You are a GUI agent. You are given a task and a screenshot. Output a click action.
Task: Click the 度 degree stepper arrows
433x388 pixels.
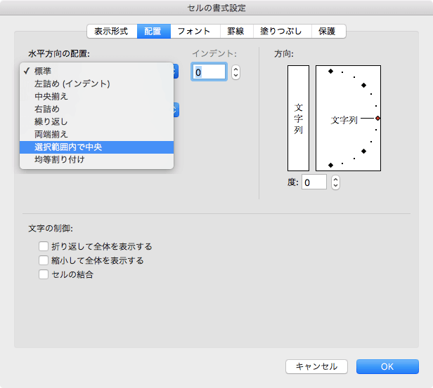(335, 182)
